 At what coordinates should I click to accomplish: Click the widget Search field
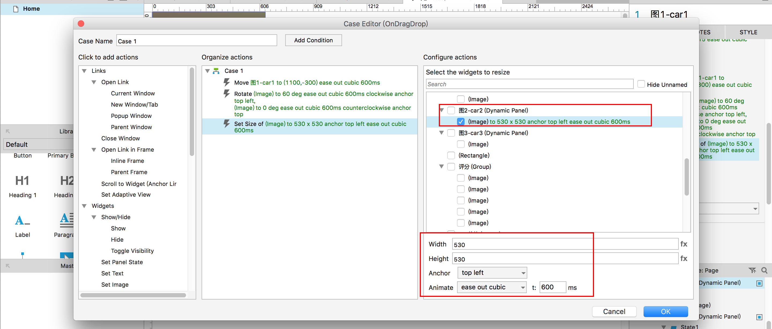click(529, 84)
